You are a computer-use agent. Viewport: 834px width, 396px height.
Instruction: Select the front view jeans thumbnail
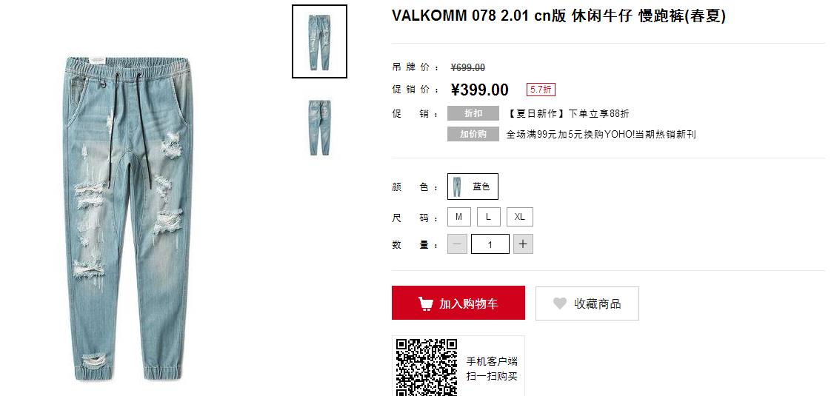[x=320, y=41]
